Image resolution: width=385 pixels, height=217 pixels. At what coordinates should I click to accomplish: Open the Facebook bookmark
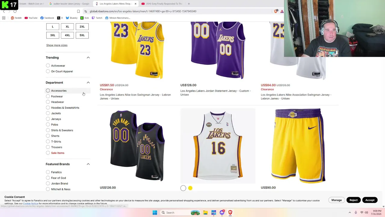47,18
